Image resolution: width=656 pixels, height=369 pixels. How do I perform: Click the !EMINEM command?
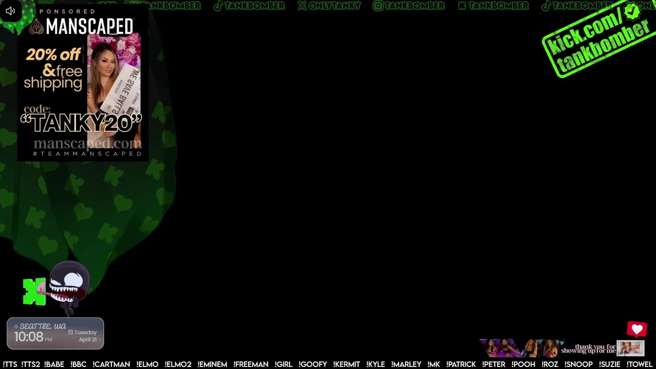pyautogui.click(x=212, y=364)
